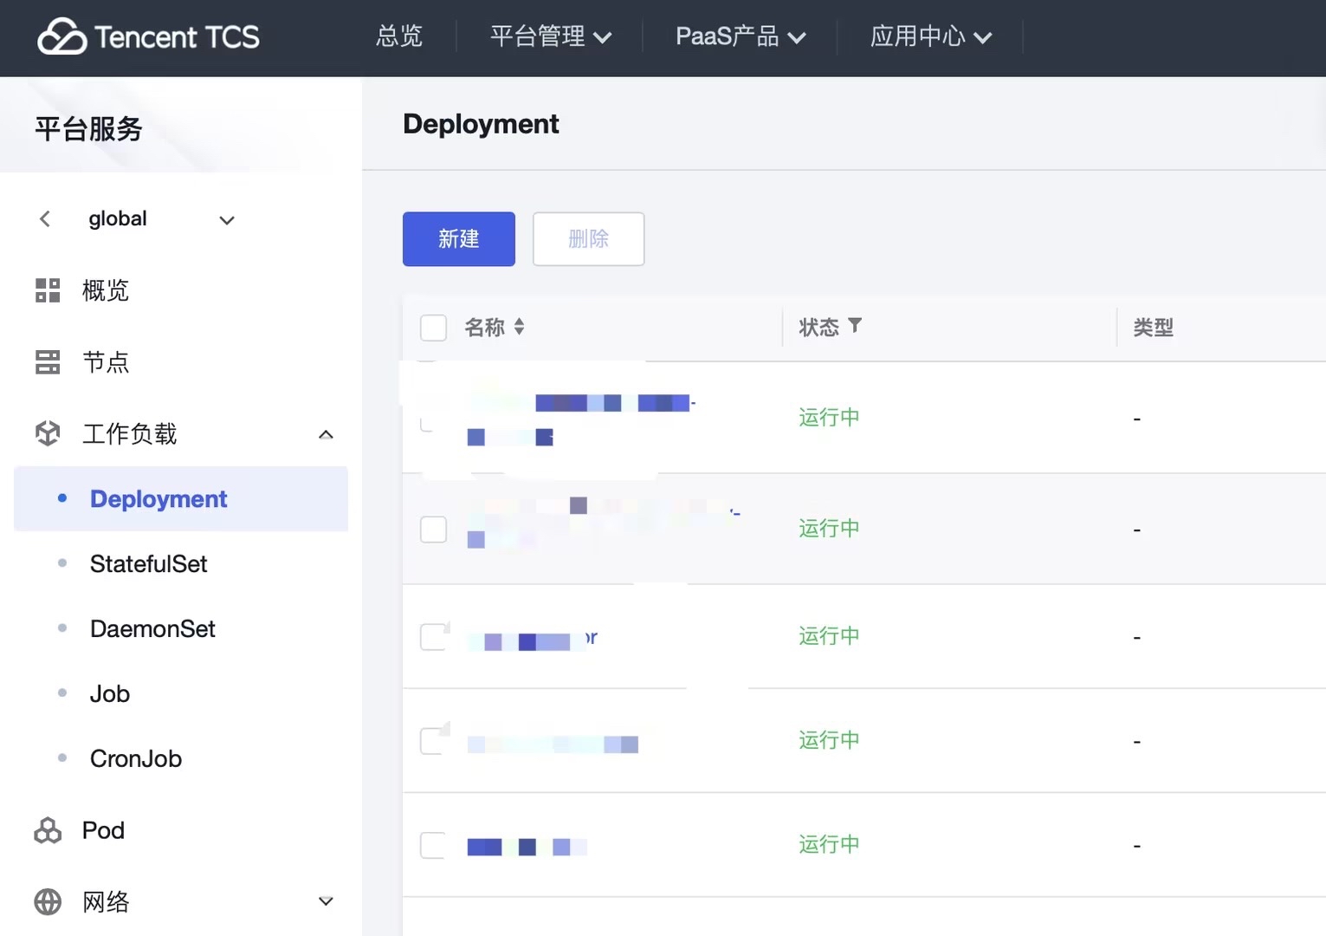Expand the 网络 section chevron
Viewport: 1326px width, 936px height.
(x=326, y=901)
